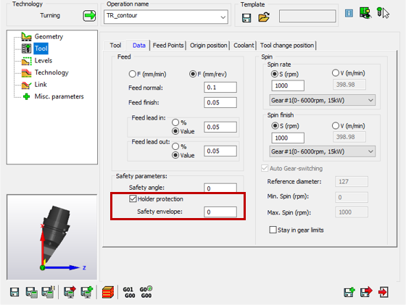This screenshot has width=406, height=305.
Task: Toggle the Holder protection checkbox
Action: pyautogui.click(x=133, y=199)
